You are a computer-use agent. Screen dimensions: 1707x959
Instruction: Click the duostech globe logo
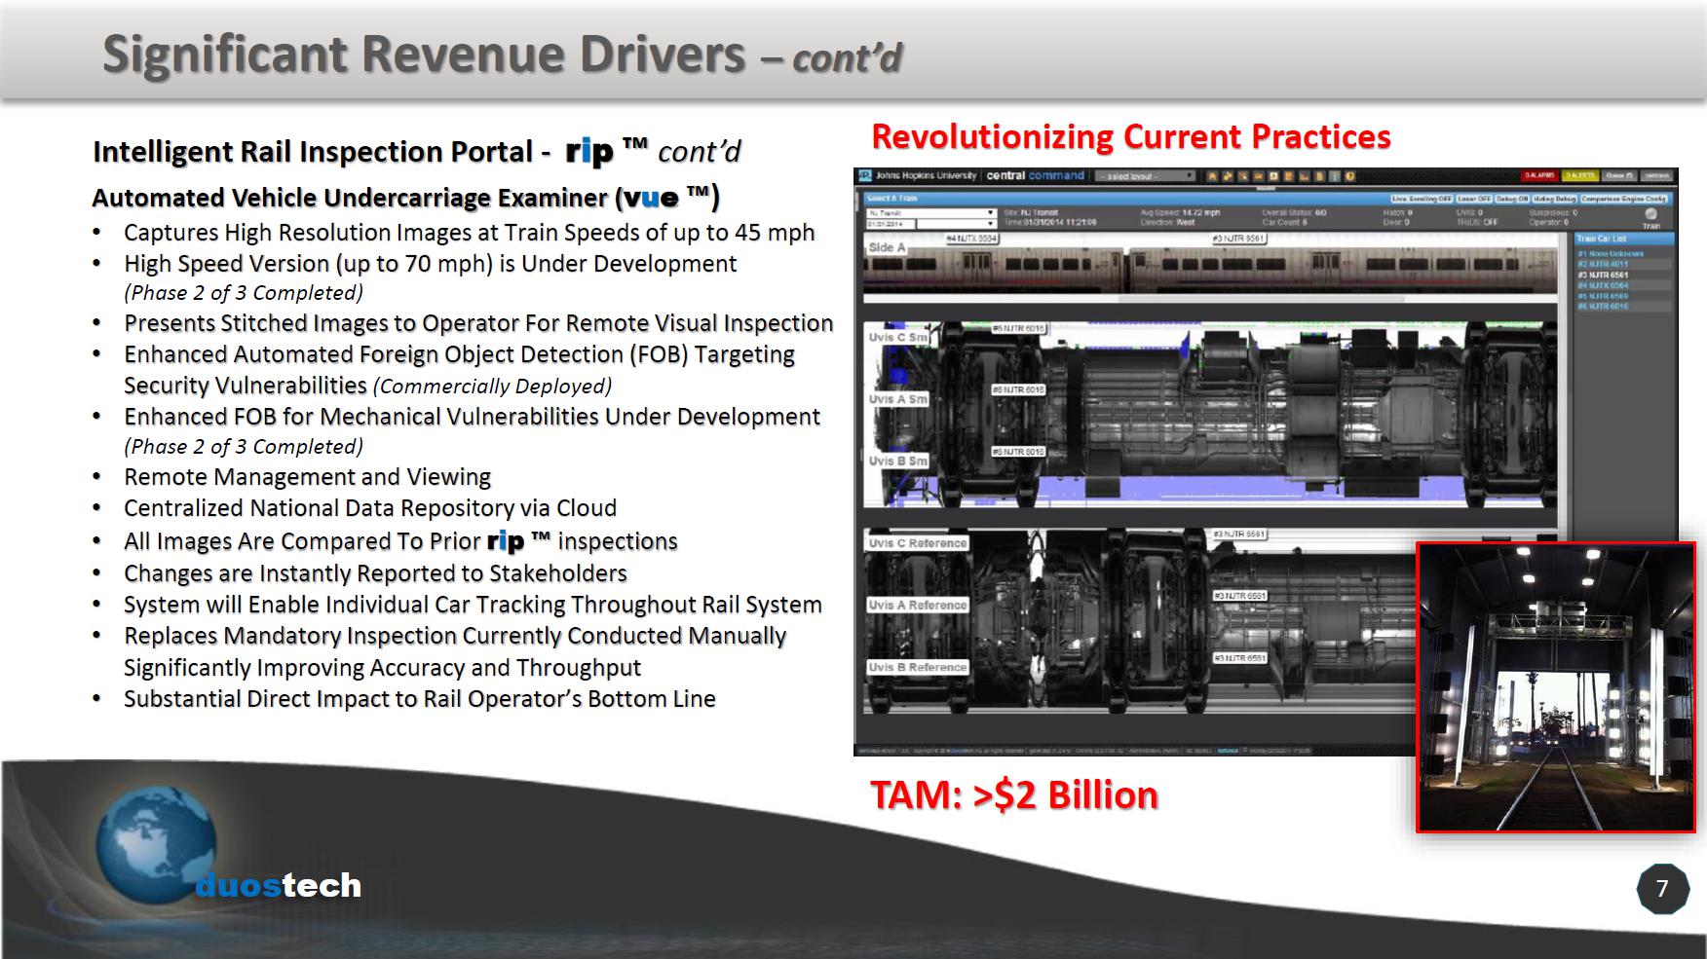[156, 848]
